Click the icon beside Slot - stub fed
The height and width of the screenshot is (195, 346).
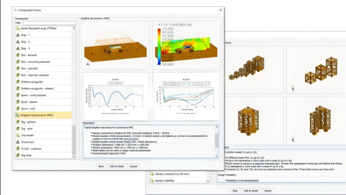[18, 69]
